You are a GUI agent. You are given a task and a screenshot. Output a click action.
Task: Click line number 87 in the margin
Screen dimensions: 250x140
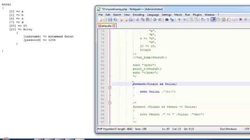pos(102,84)
